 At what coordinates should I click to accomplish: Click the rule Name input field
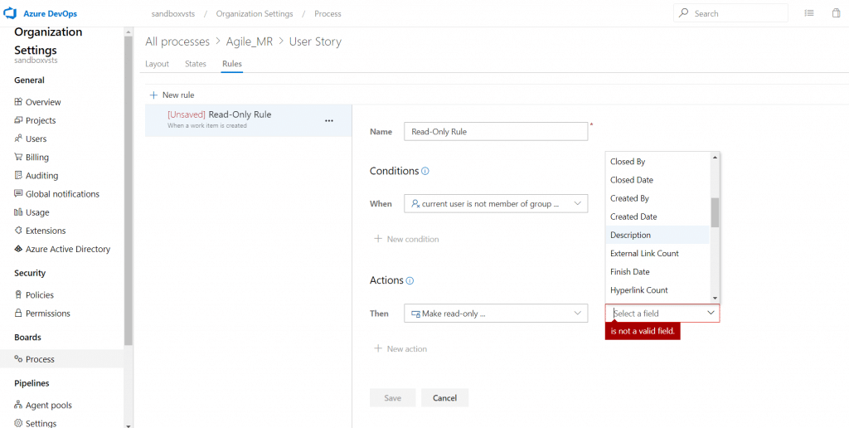click(496, 131)
